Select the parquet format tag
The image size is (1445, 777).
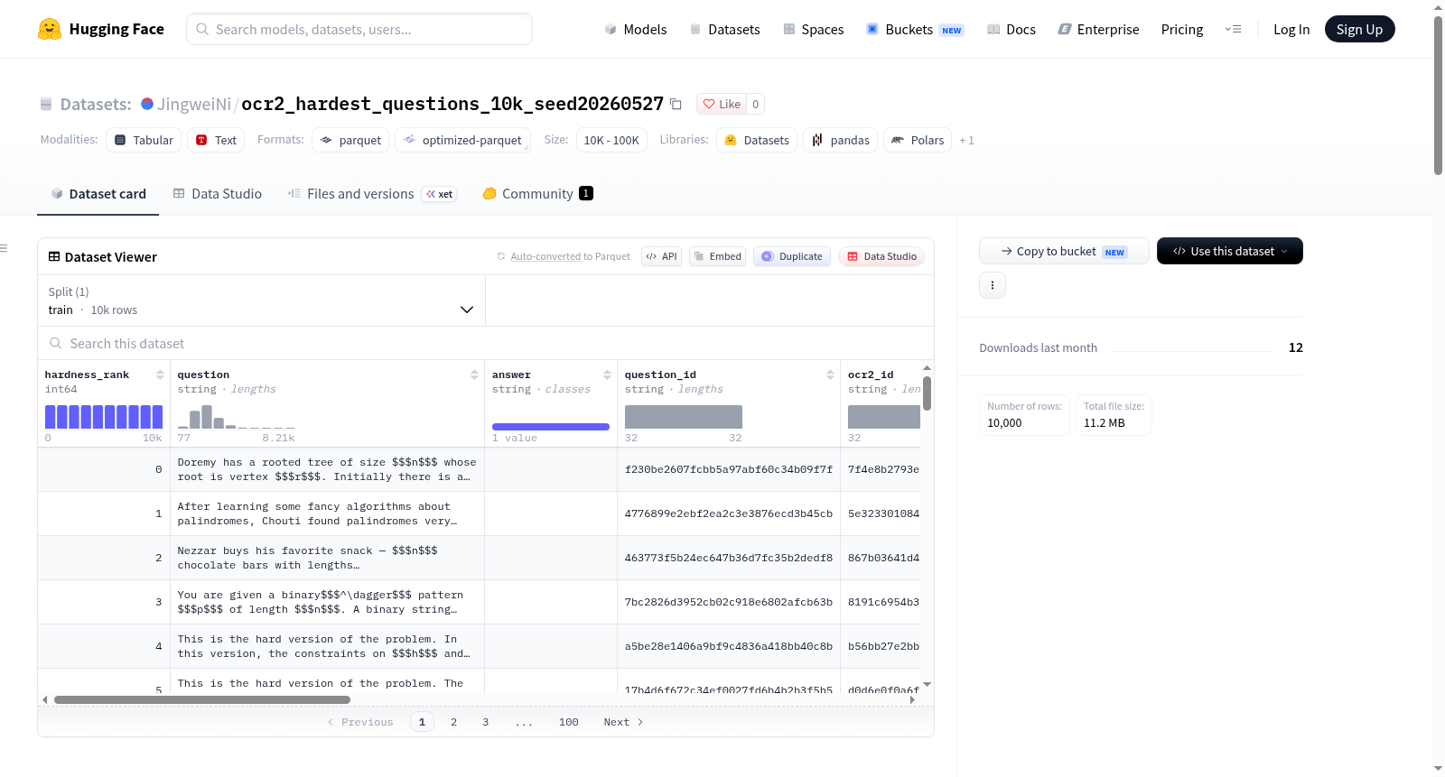pyautogui.click(x=350, y=140)
